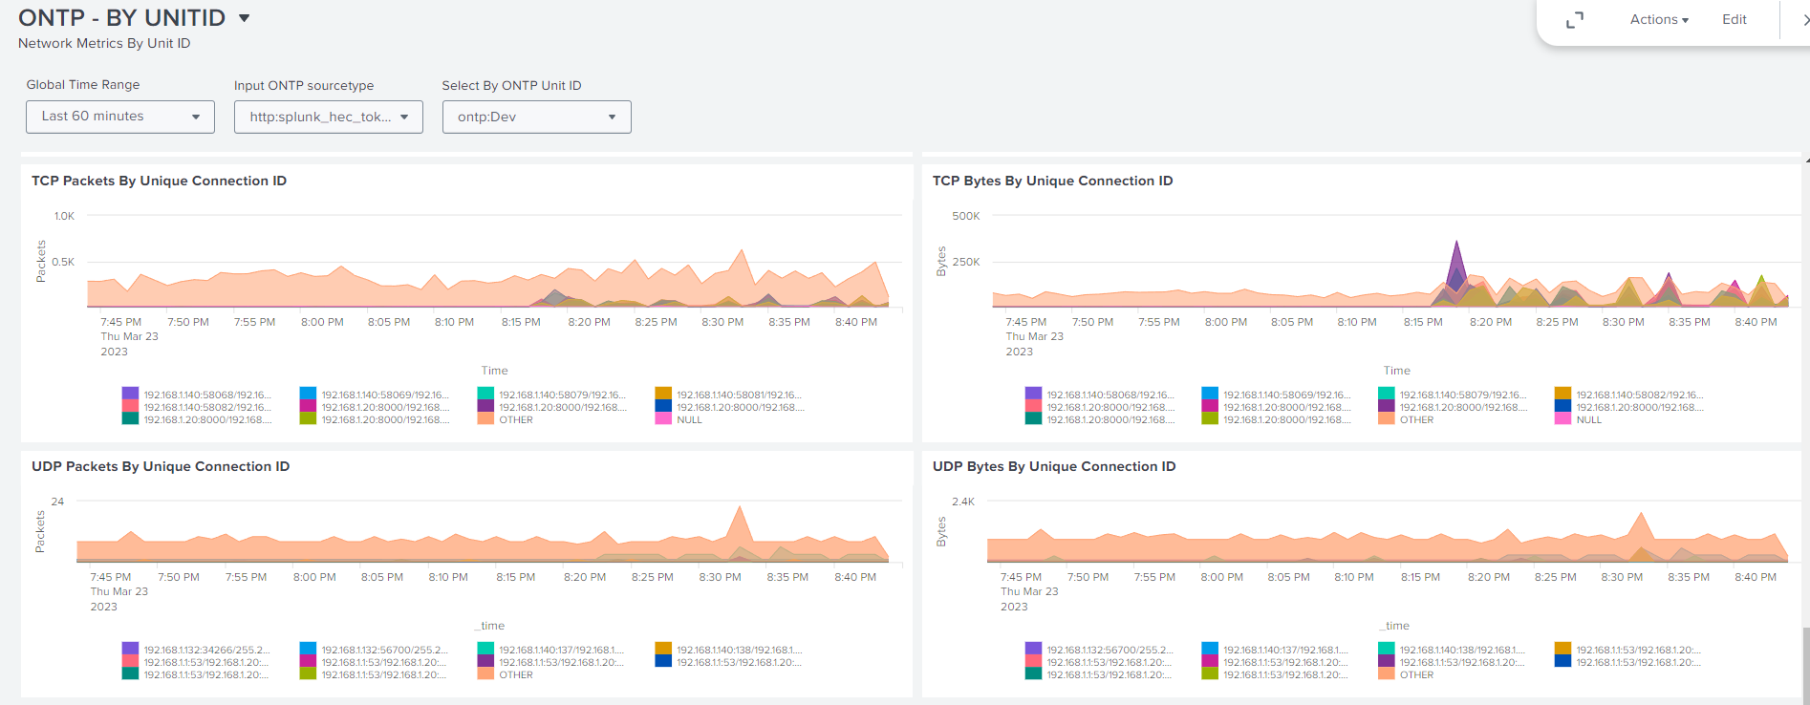Click pink NULL swatch in TCP Bytes legend
Screen dimensions: 1810x705
coord(1562,418)
